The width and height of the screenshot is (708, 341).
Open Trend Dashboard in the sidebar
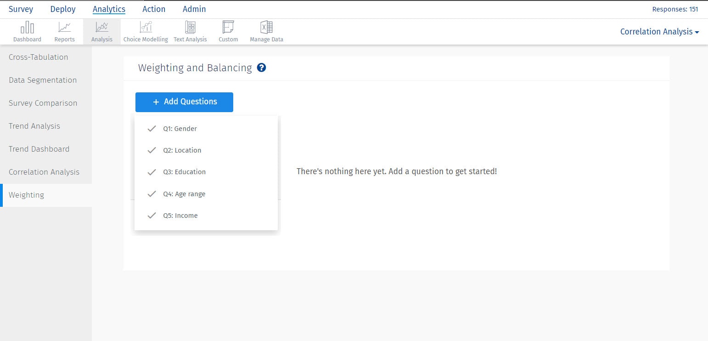[x=39, y=149]
